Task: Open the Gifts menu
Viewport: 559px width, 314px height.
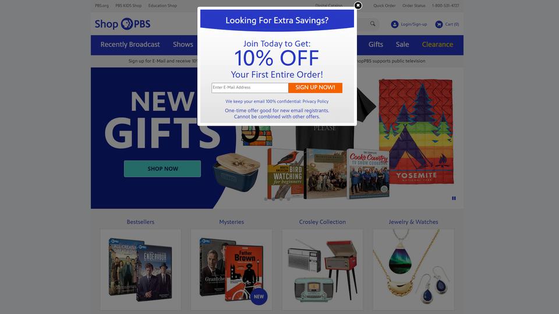Action: [376, 45]
